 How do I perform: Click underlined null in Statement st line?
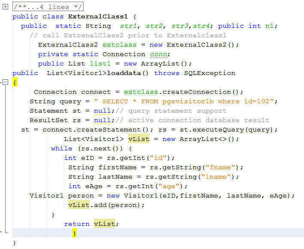102,111
